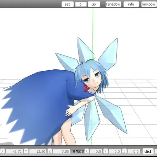Select the angle Z field showing 0.0

pos(133,151)
